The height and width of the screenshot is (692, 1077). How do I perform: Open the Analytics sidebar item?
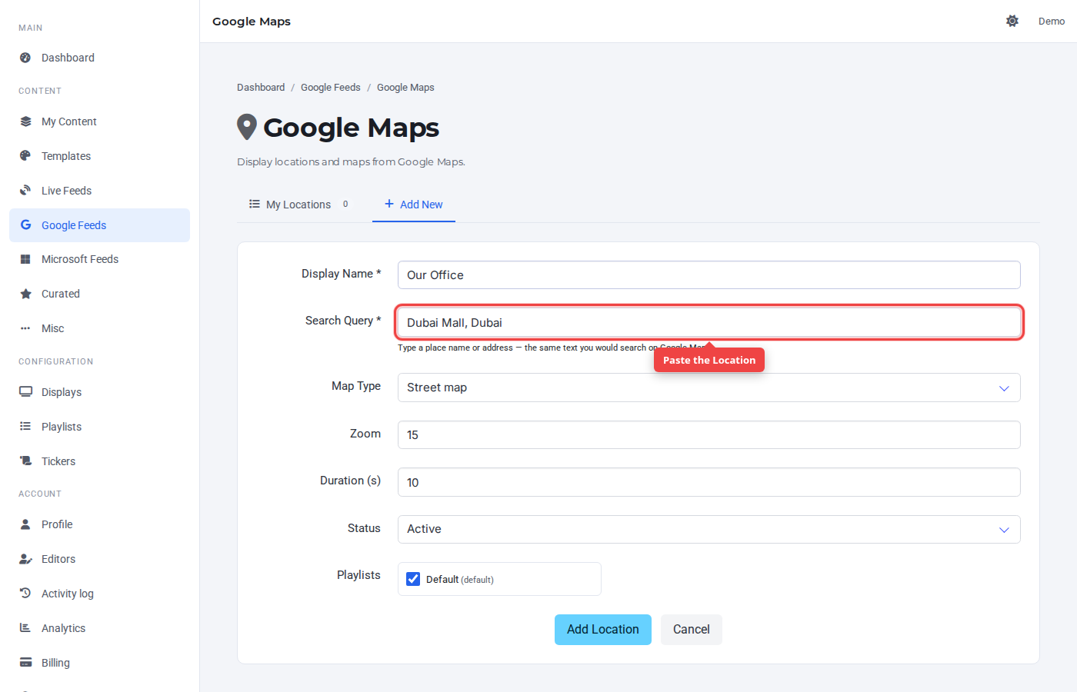[99, 628]
